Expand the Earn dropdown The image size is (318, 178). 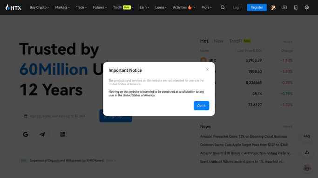click(x=144, y=7)
